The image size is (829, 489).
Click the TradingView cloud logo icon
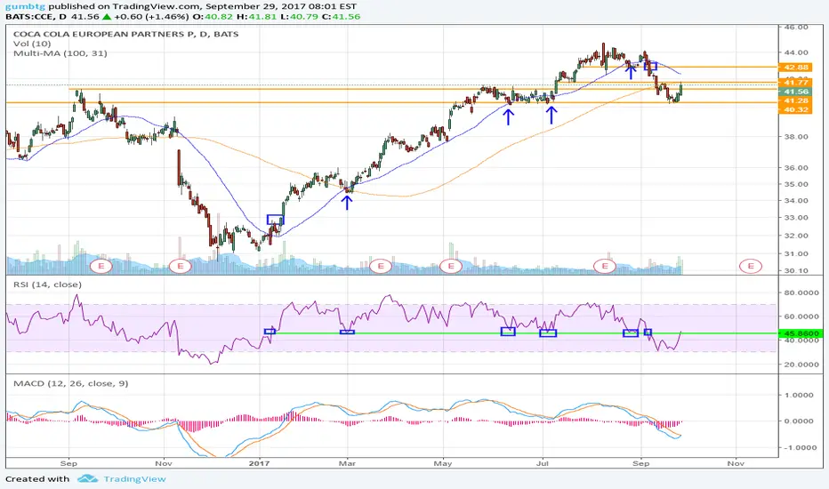[x=87, y=478]
